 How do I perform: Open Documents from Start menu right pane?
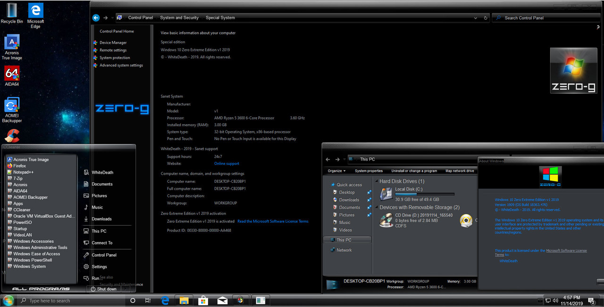pos(101,184)
